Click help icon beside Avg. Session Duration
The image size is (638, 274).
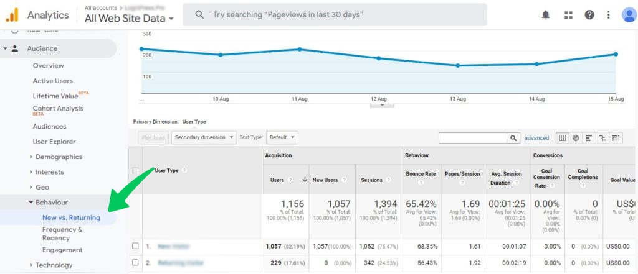pyautogui.click(x=517, y=183)
